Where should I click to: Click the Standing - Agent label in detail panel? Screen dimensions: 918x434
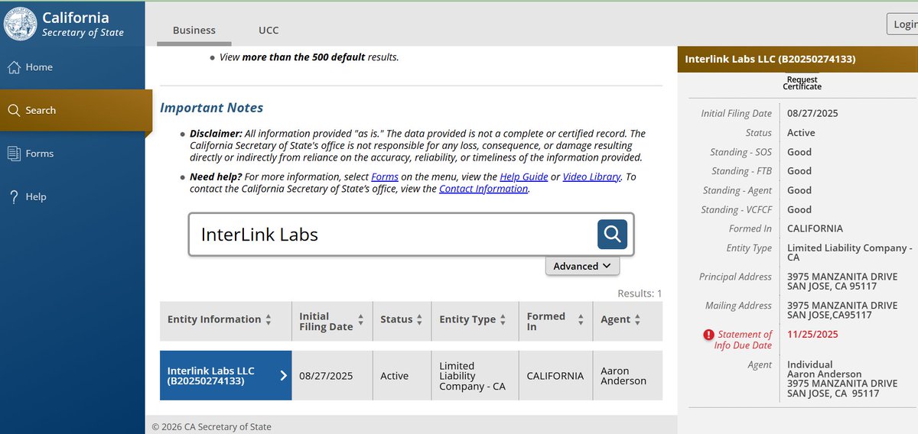(x=737, y=190)
